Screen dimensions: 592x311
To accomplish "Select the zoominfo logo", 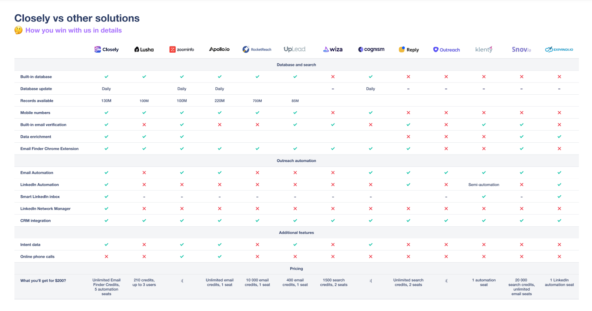I will point(182,50).
